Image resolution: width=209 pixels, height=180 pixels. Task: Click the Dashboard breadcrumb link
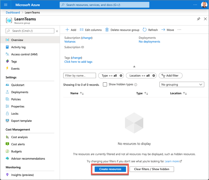click(13, 12)
